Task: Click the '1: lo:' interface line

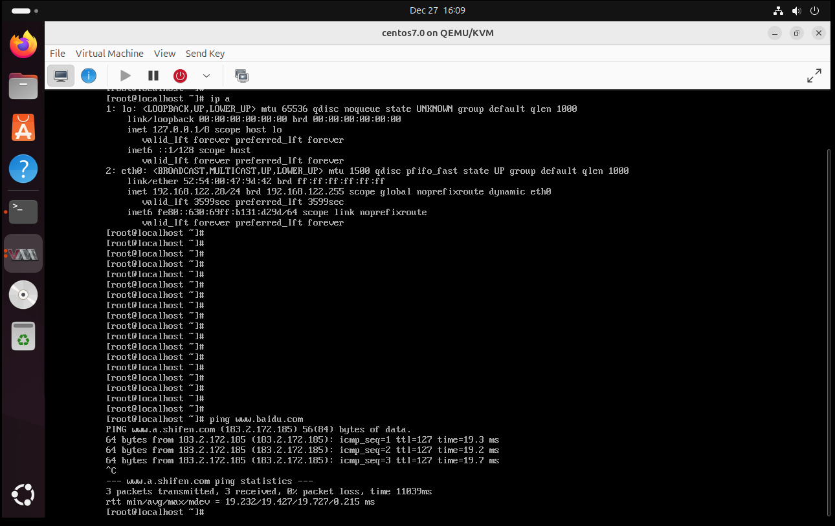Action: (x=341, y=109)
